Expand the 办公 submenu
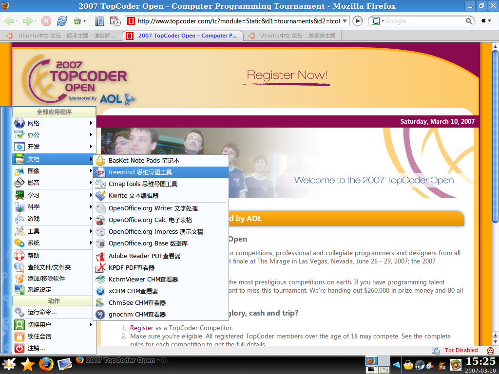Viewport: 499px width, 374px height. click(x=54, y=135)
